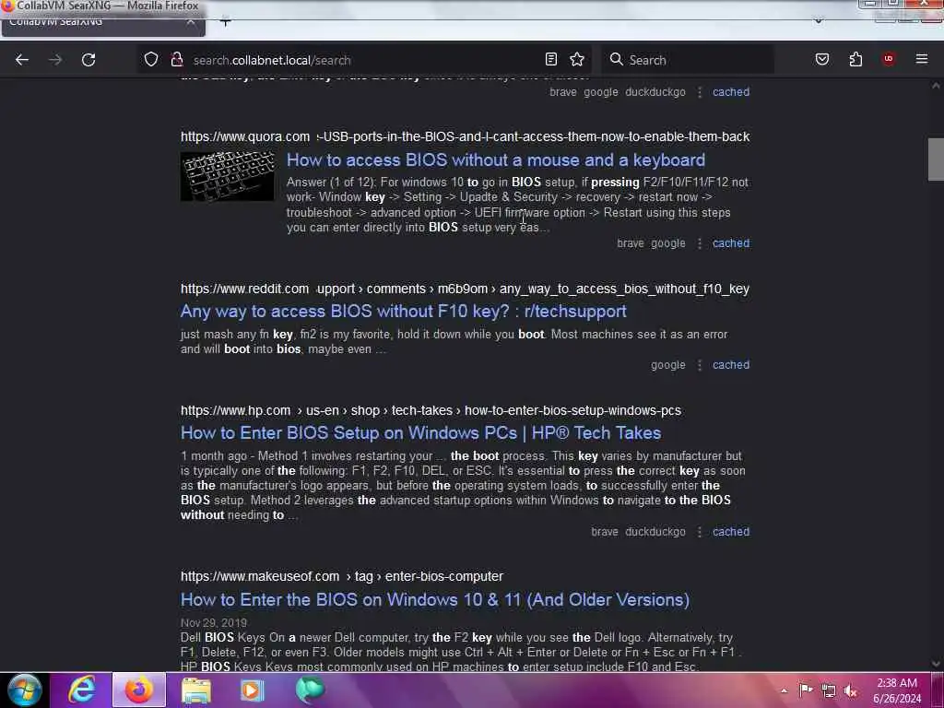Click the 'Nov 29, 2019' date text
The image size is (944, 708).
point(214,622)
